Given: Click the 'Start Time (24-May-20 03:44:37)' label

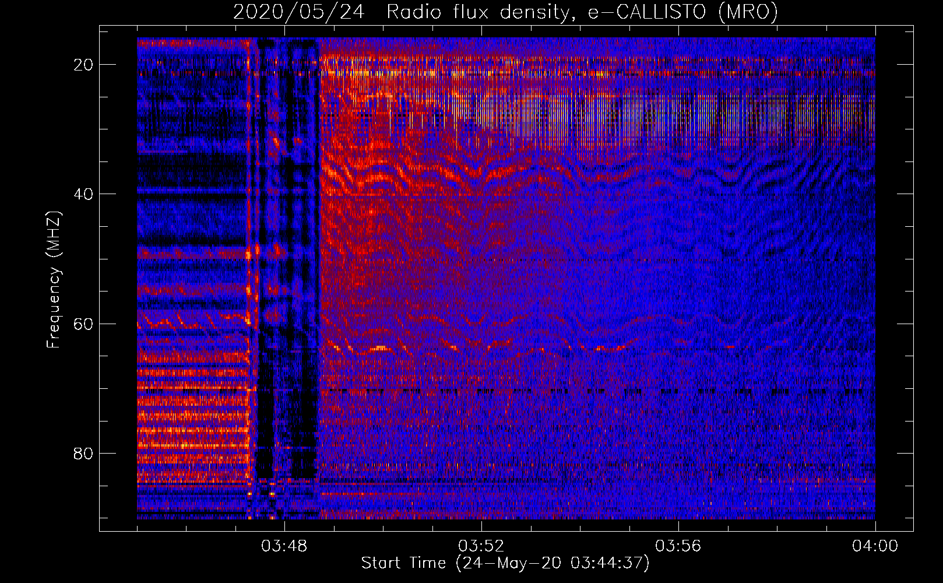Looking at the screenshot, I should pyautogui.click(x=505, y=563).
